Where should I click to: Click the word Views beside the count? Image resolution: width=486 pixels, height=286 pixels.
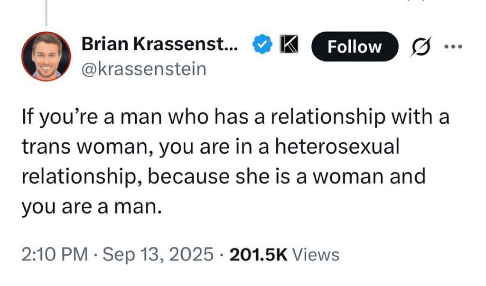316,255
